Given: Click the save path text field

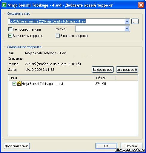Looking at the screenshot, I should tap(66, 21).
